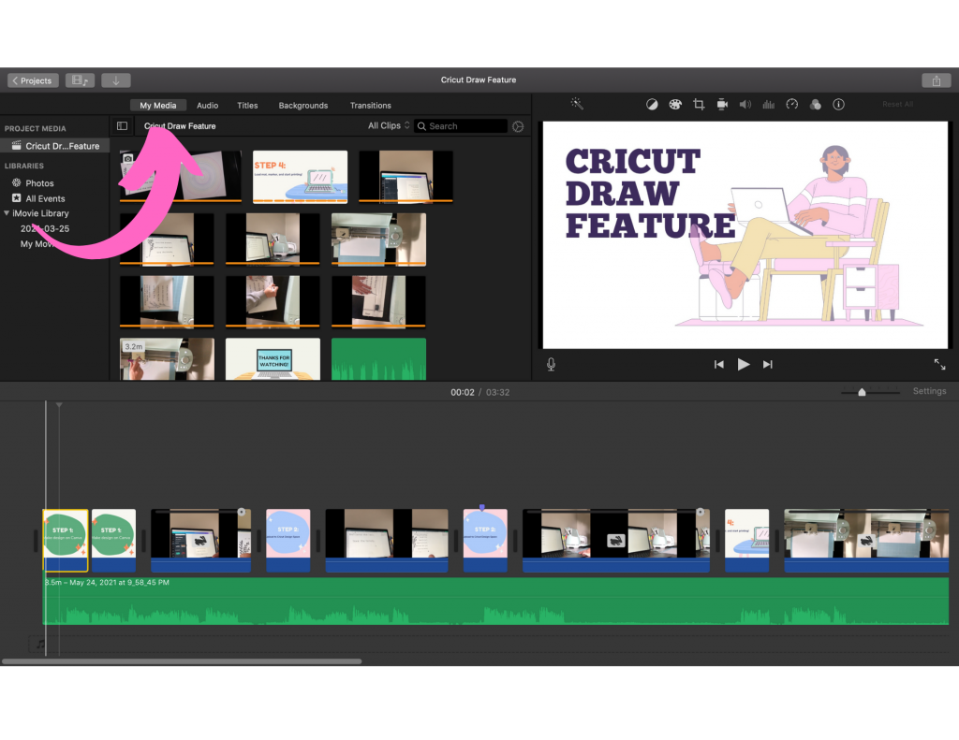
Task: Go back to Projects
Action: click(33, 80)
